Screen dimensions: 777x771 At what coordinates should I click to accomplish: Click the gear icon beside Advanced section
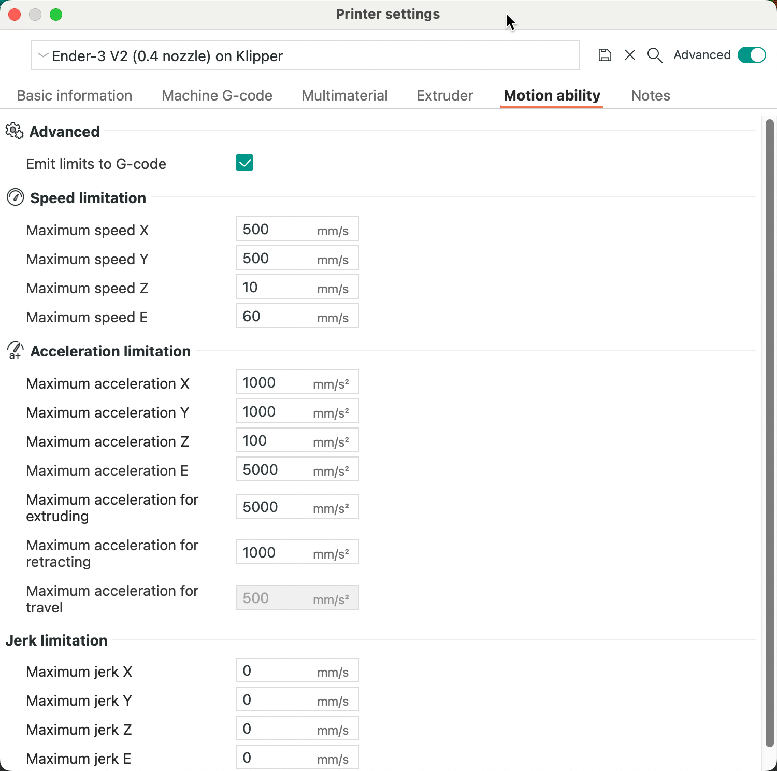click(14, 131)
